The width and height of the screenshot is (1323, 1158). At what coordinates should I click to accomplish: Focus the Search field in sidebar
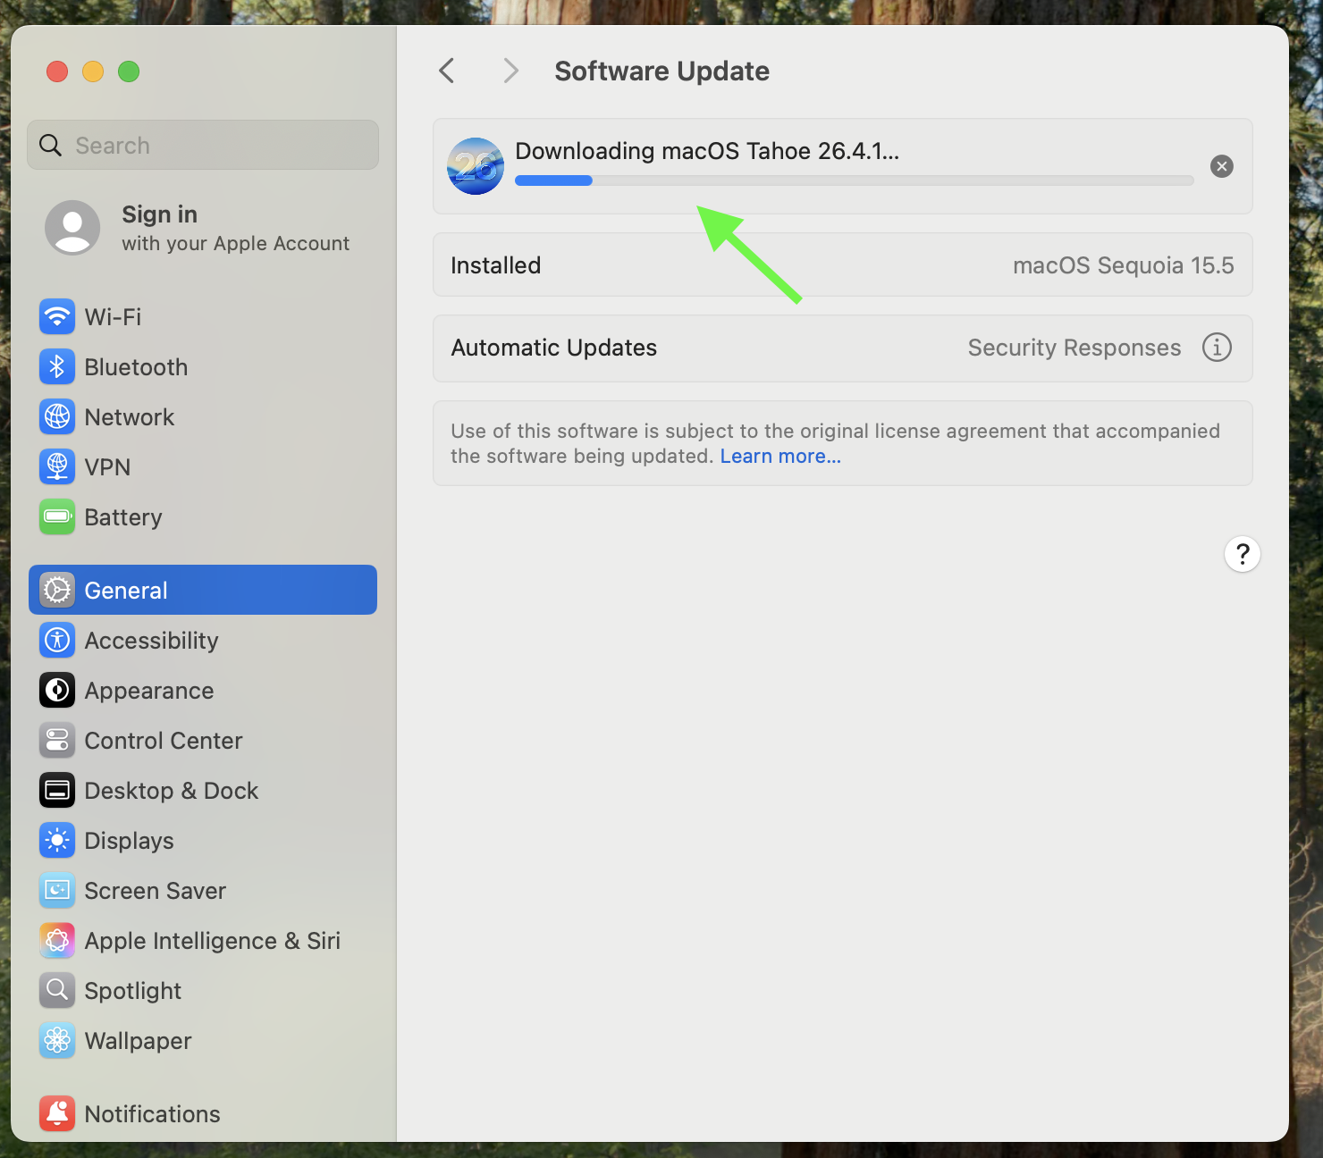[203, 145]
